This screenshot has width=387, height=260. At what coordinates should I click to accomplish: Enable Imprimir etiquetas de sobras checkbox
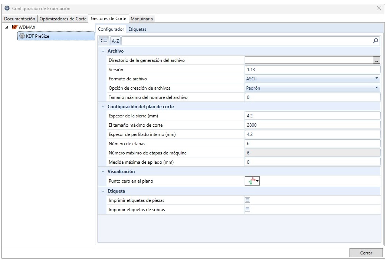point(247,209)
